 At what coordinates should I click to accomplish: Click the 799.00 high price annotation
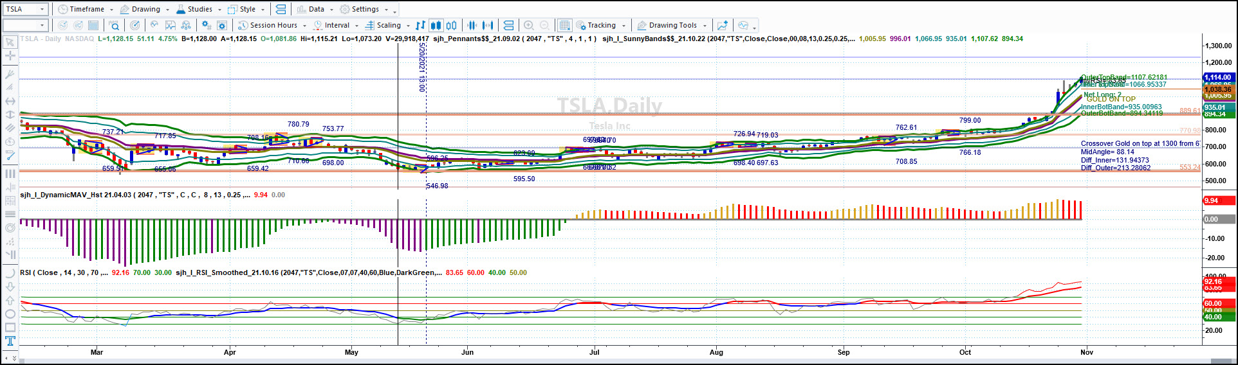click(x=970, y=120)
